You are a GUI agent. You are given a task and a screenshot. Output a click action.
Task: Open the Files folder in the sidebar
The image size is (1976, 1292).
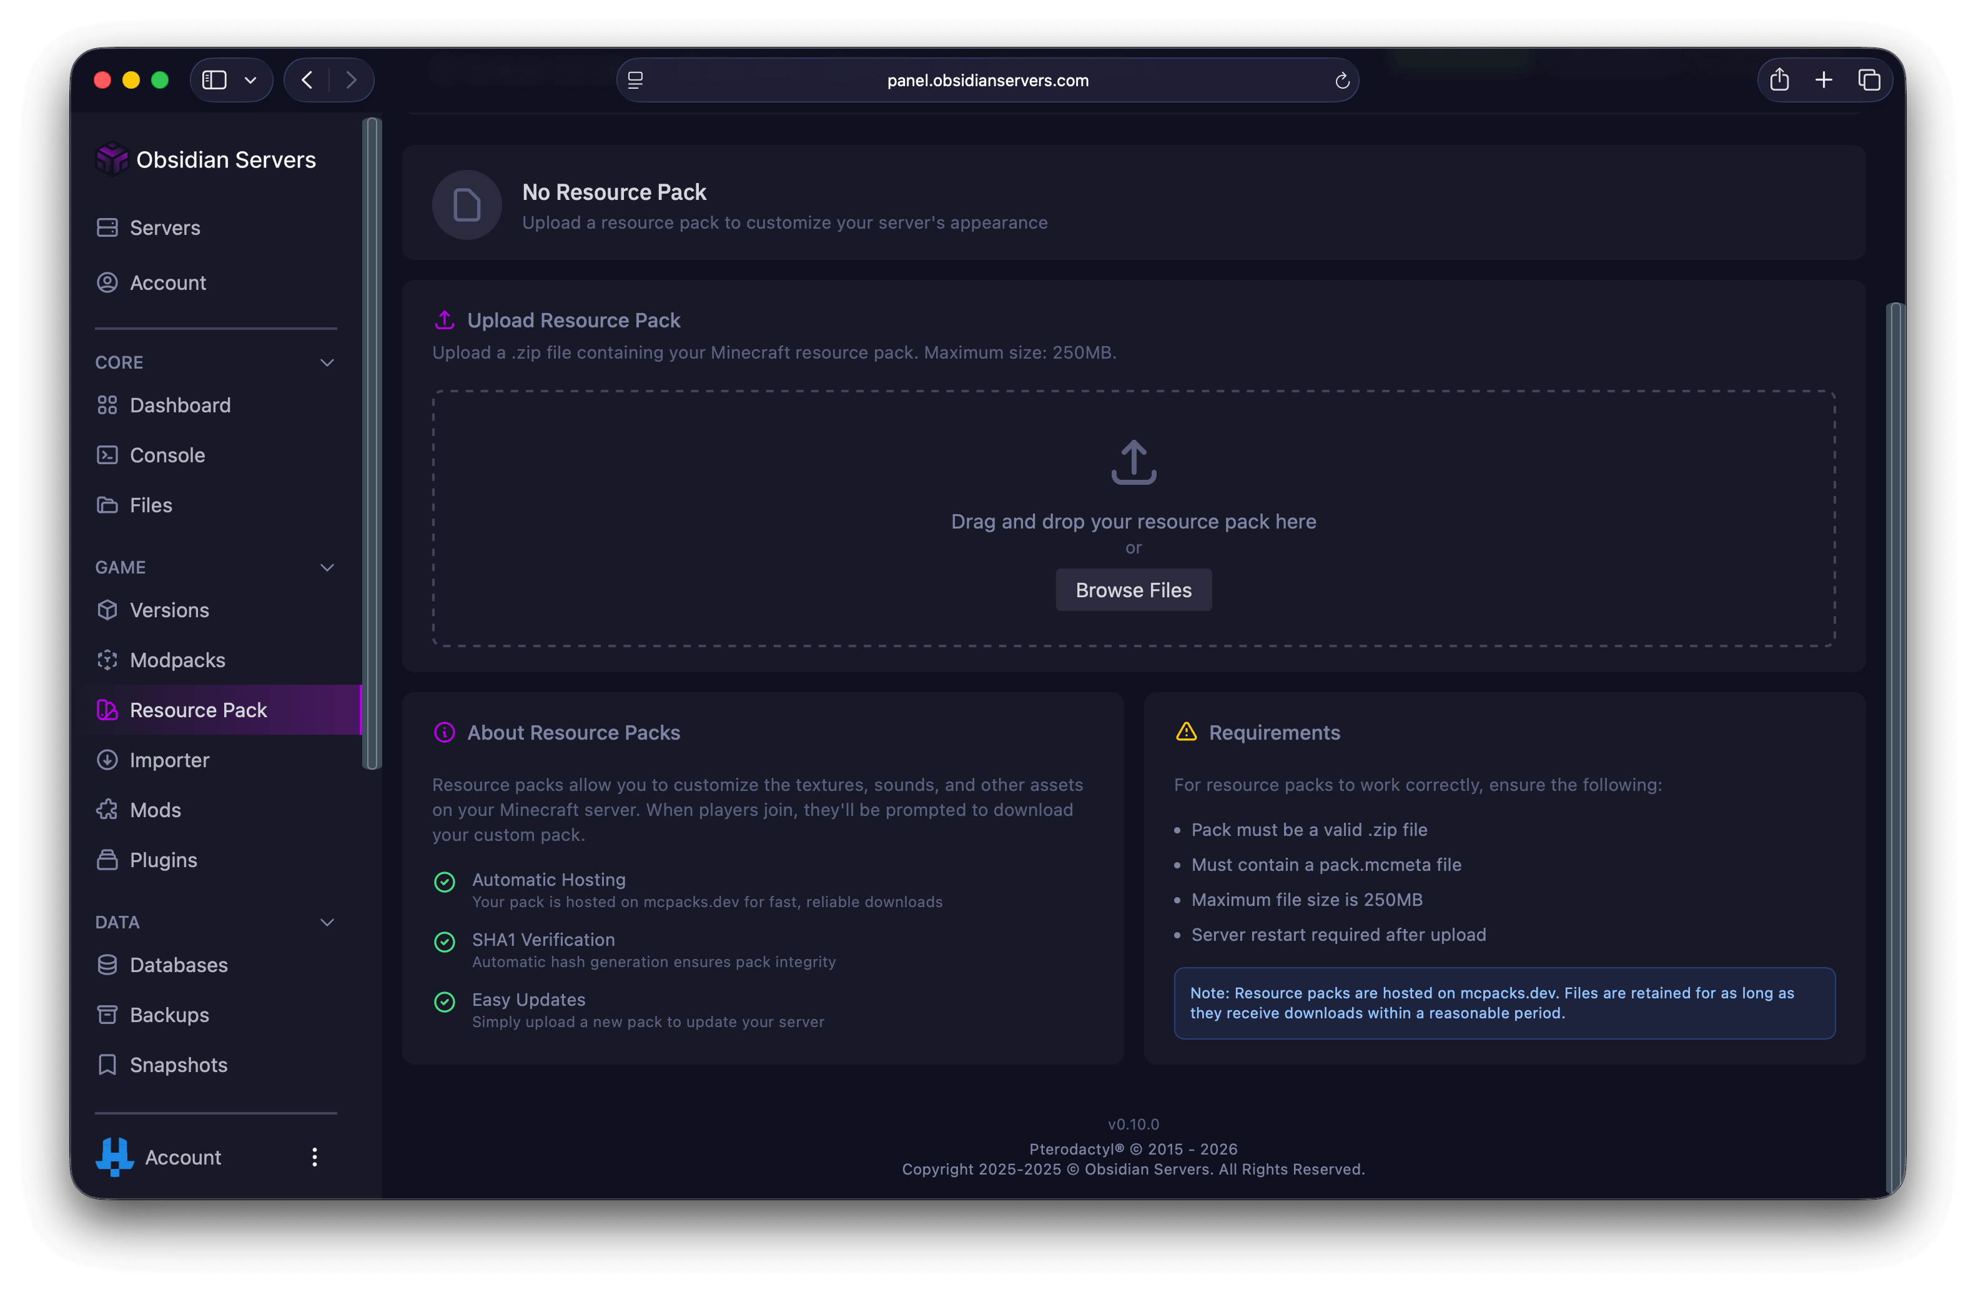tap(149, 505)
